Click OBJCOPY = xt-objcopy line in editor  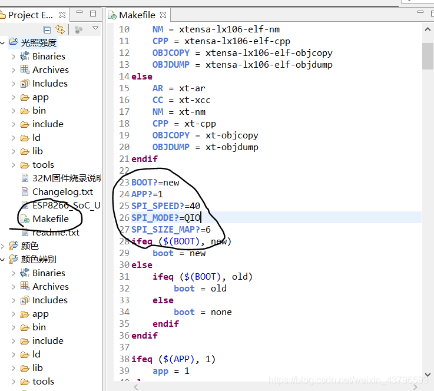point(205,135)
